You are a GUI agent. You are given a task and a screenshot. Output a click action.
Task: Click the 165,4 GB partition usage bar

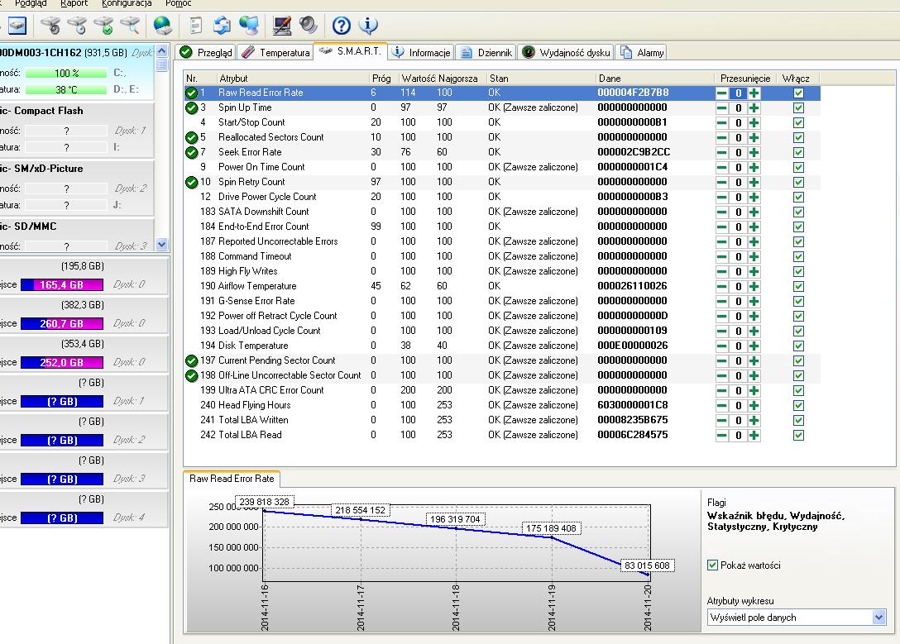62,285
